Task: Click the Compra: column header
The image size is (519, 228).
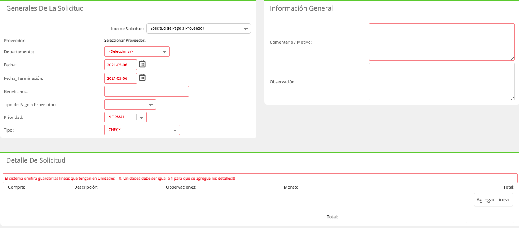Action: pyautogui.click(x=17, y=187)
